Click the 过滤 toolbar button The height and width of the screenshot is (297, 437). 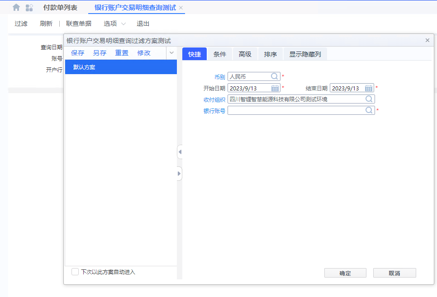click(21, 24)
